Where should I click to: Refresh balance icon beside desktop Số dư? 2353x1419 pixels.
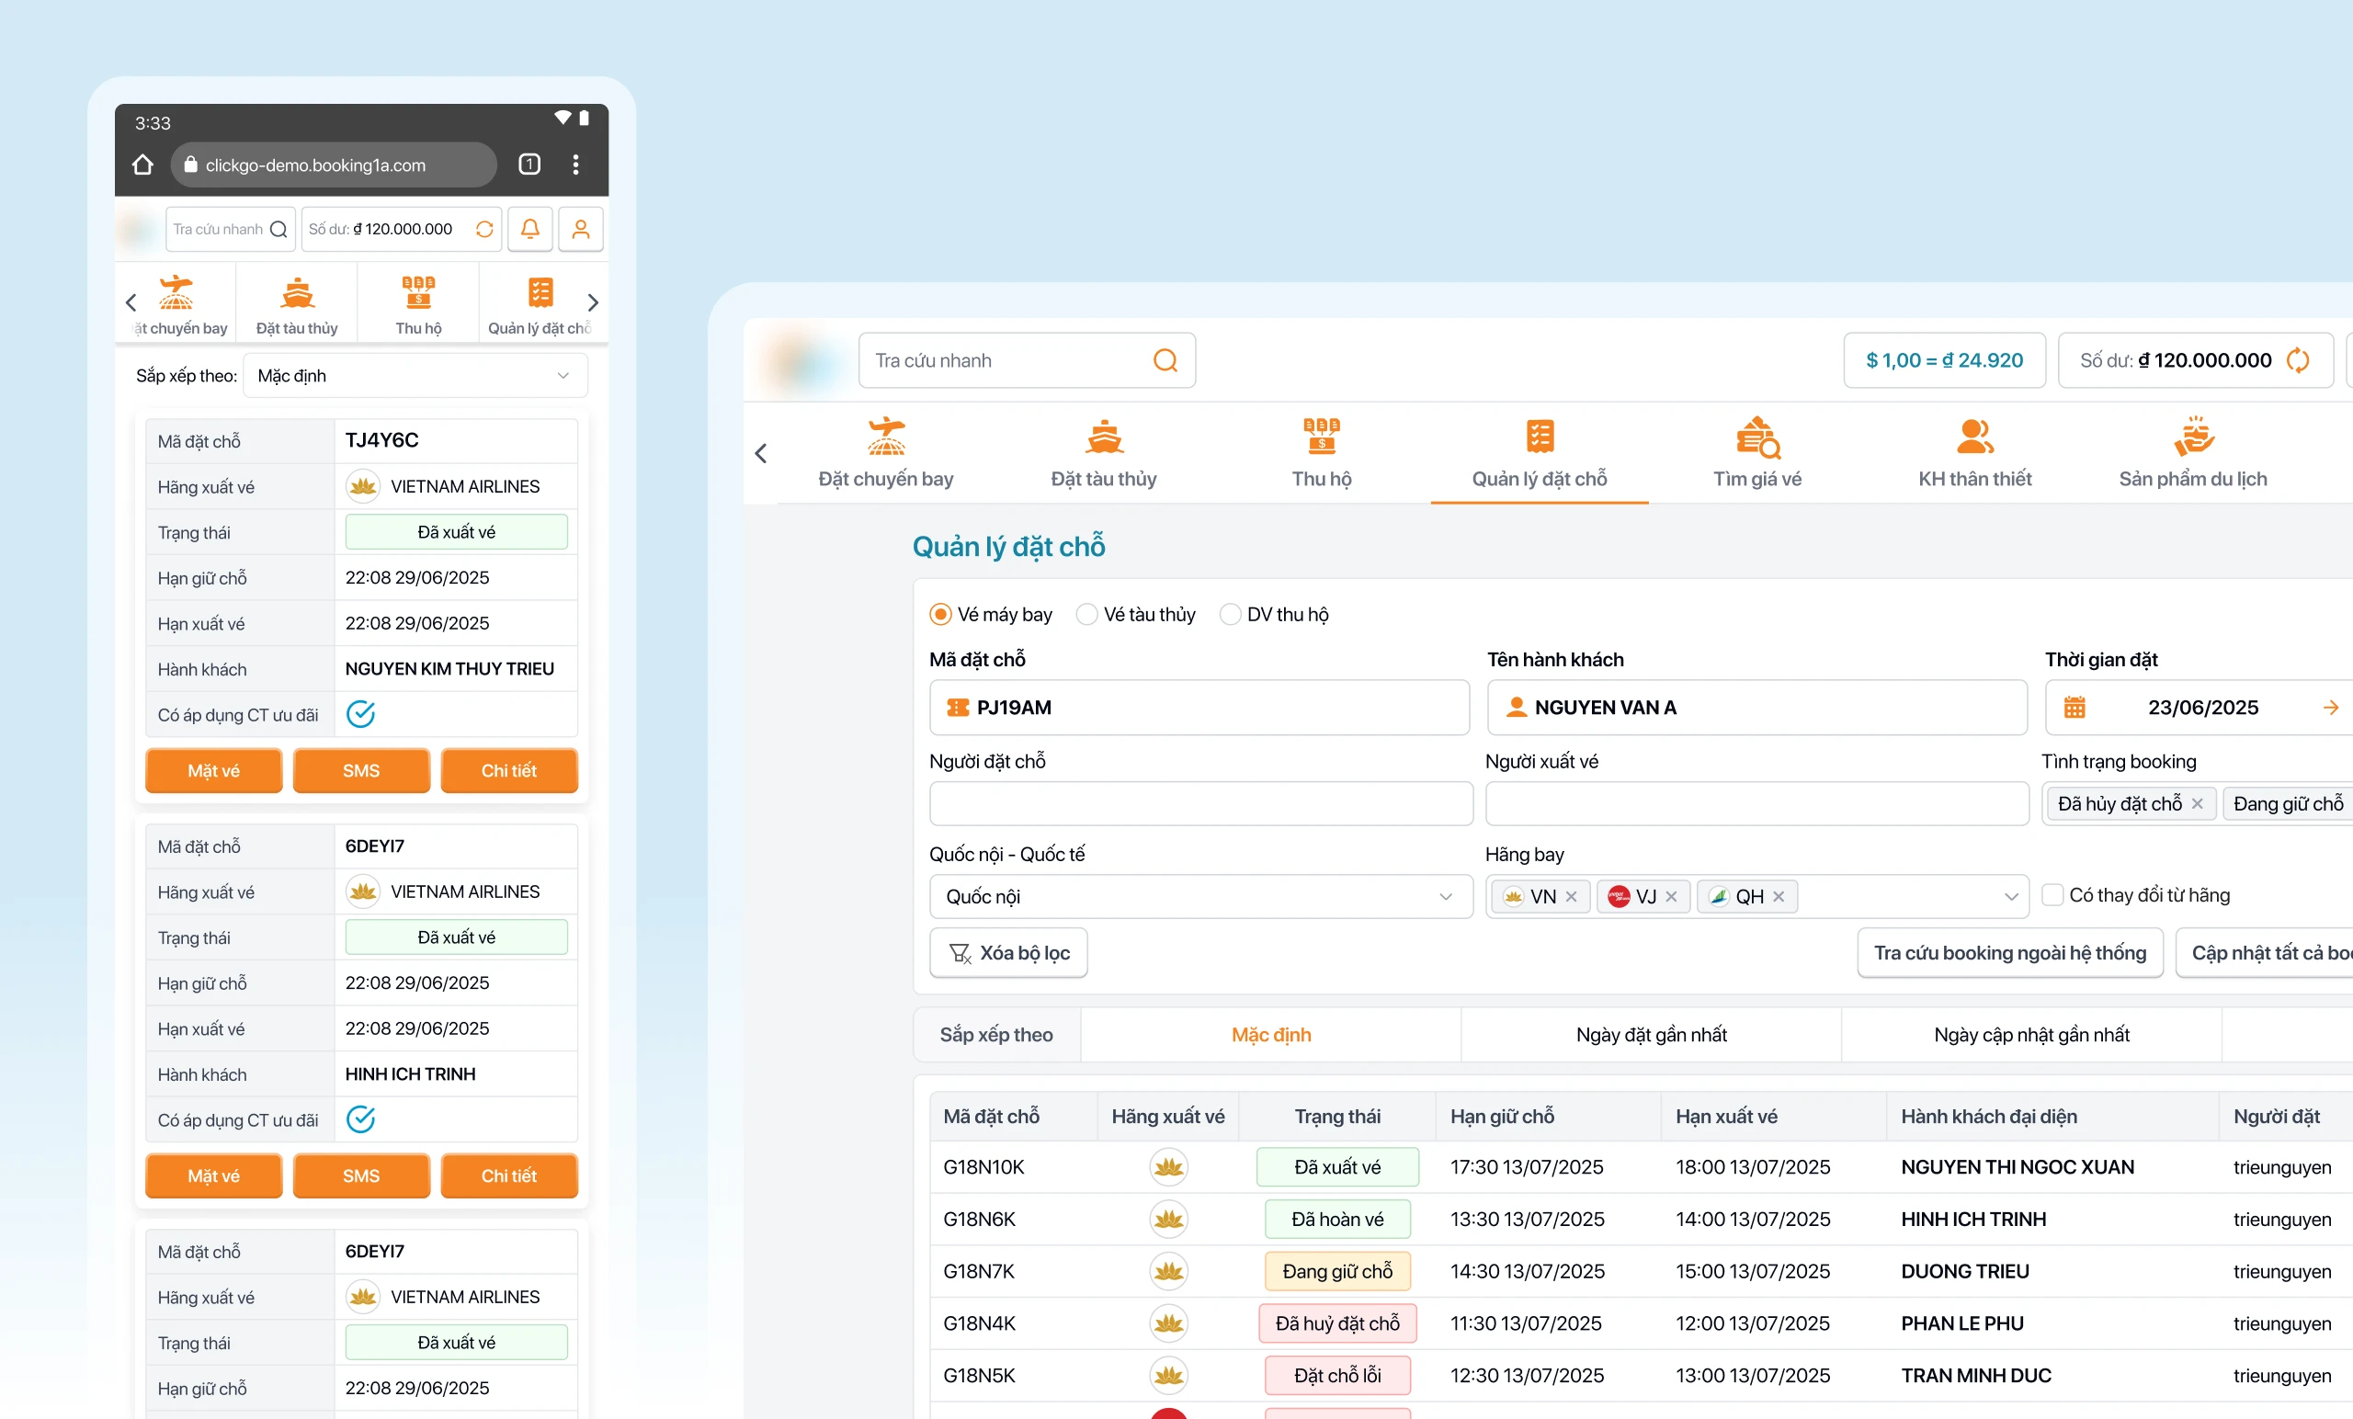(x=2298, y=360)
